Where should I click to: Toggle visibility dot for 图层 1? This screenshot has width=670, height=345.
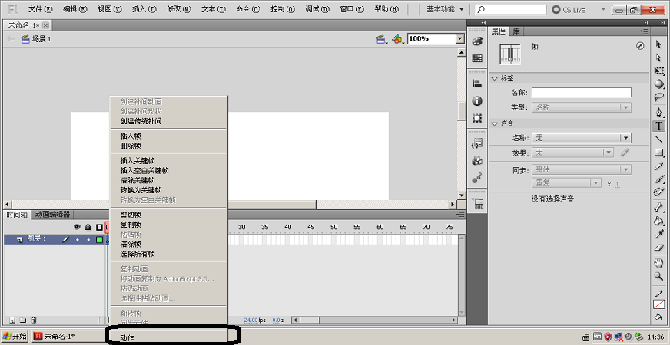(x=78, y=240)
